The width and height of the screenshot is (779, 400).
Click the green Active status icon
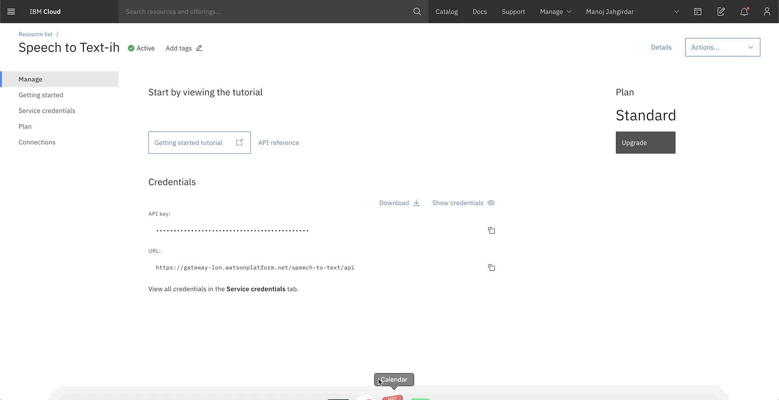tap(131, 48)
